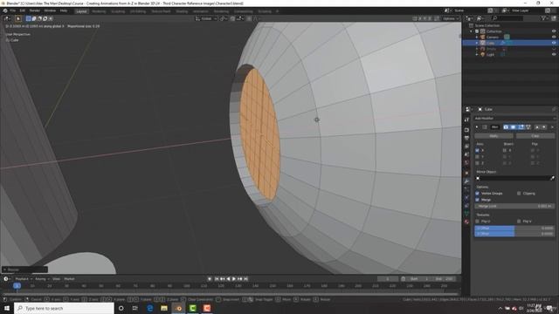Choose the extend selection mode icon
559x314 pixels.
tap(34, 18)
